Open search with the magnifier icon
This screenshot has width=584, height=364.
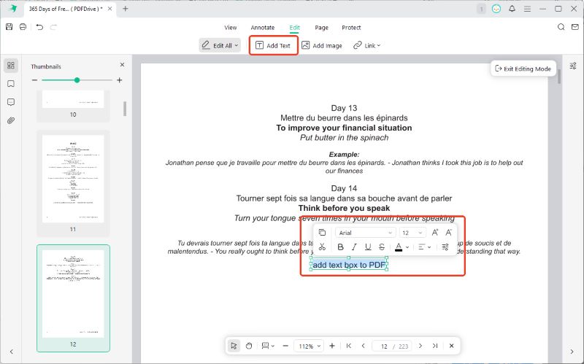[561, 27]
